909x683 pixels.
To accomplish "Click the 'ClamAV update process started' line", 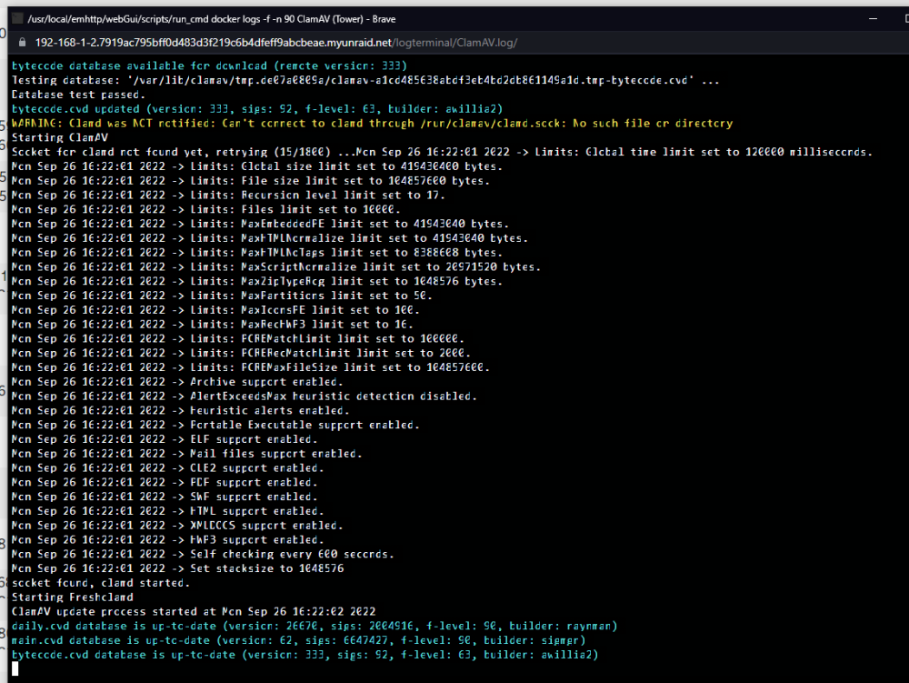I will click(x=194, y=612).
